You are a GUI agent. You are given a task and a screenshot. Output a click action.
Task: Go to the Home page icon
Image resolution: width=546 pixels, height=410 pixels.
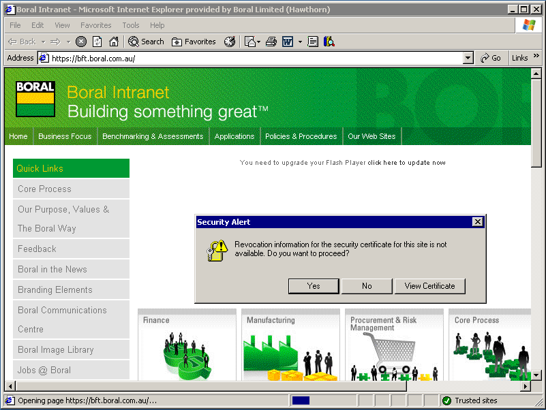point(113,42)
